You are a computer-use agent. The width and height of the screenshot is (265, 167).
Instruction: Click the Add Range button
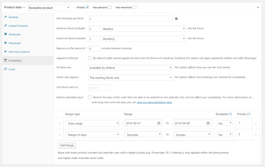tap(67, 145)
